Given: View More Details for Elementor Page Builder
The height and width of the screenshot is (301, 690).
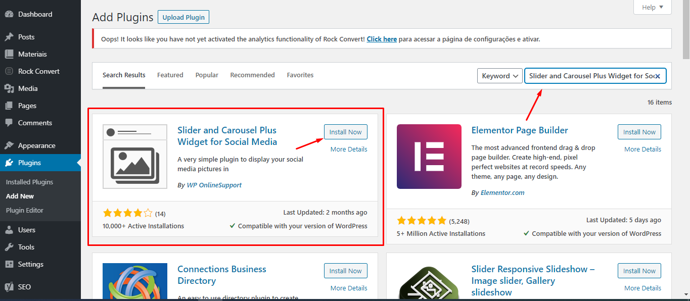Looking at the screenshot, I should [642, 149].
